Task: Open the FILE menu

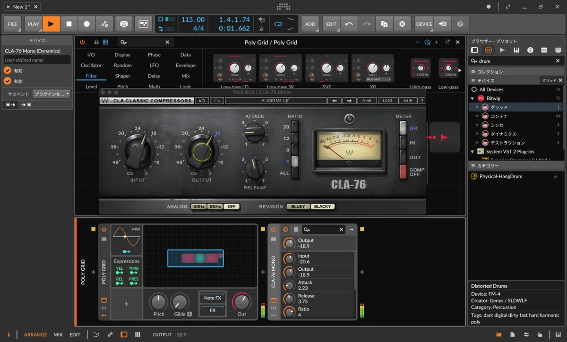Action: 12,24
